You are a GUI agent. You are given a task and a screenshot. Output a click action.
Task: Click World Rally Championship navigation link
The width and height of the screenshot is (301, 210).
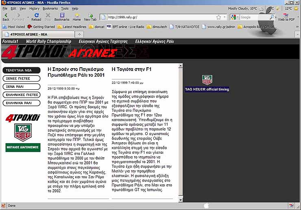click(x=48, y=41)
